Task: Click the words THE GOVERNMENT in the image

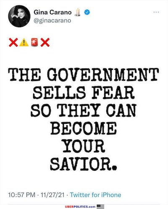Action: pos(84,75)
